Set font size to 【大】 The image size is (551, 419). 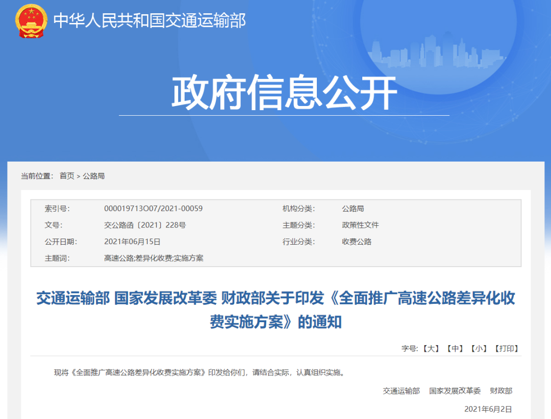tap(431, 349)
